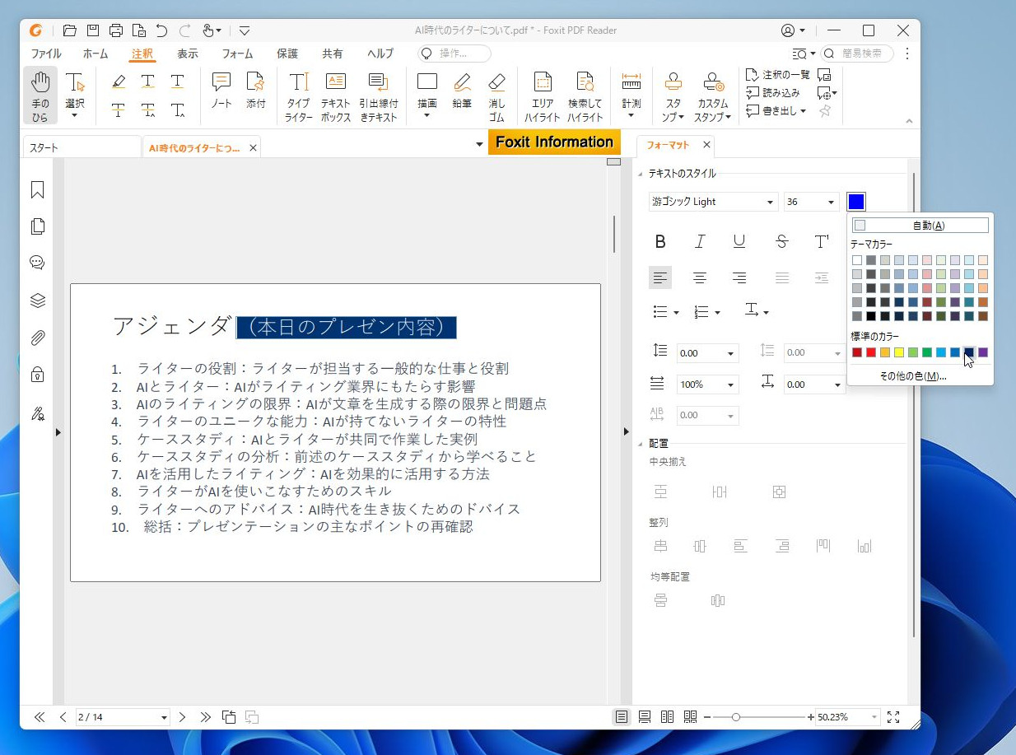This screenshot has height=755, width=1016.
Task: Open the Security lock panel in sidebar
Action: point(37,375)
